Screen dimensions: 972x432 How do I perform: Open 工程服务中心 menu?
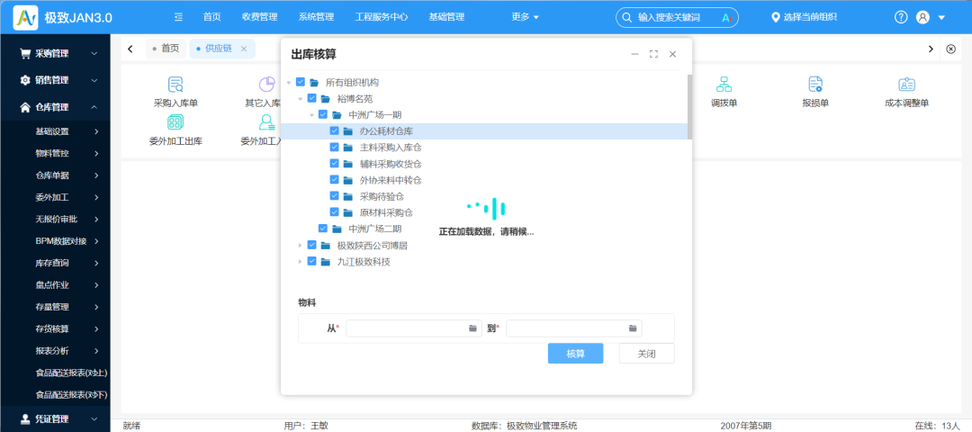[x=382, y=17]
